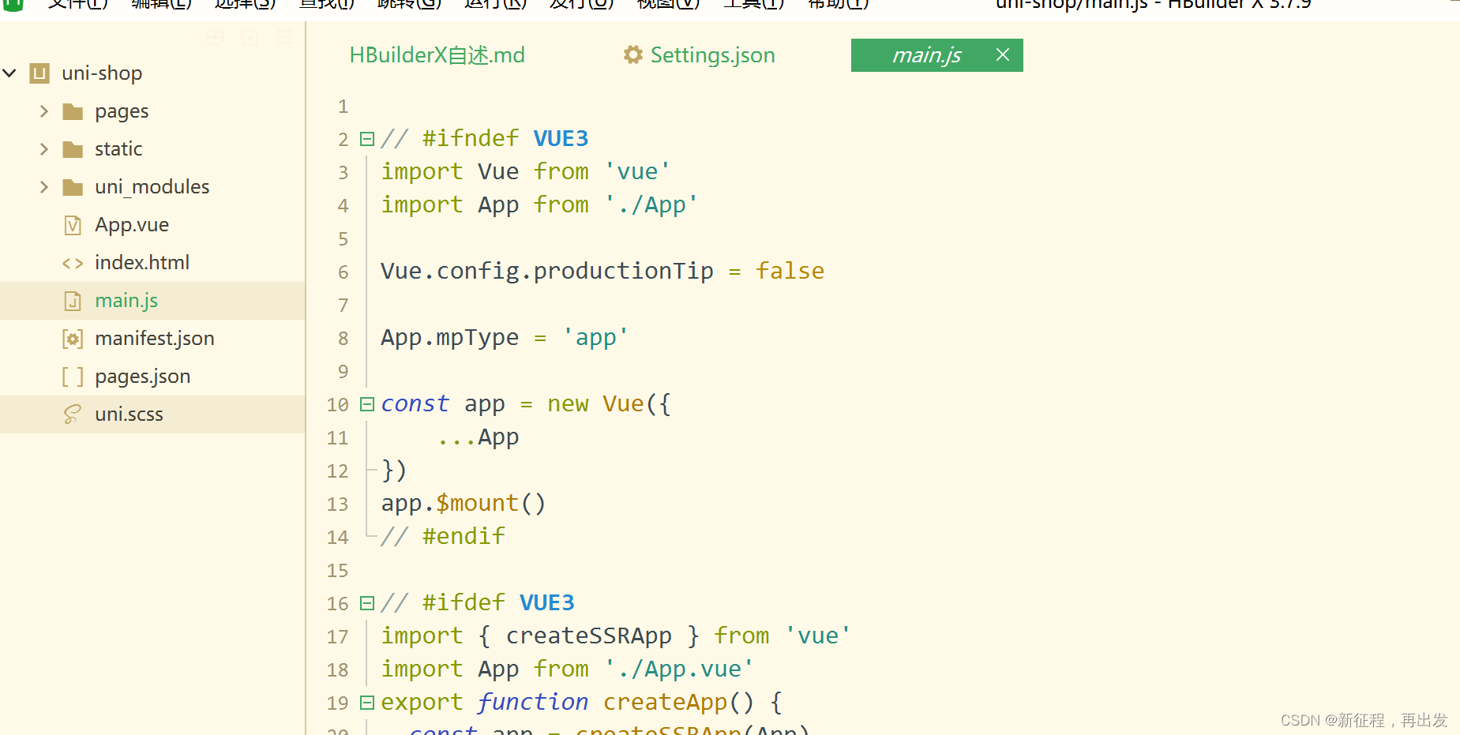
Task: Click the static folder icon
Action: 73,149
